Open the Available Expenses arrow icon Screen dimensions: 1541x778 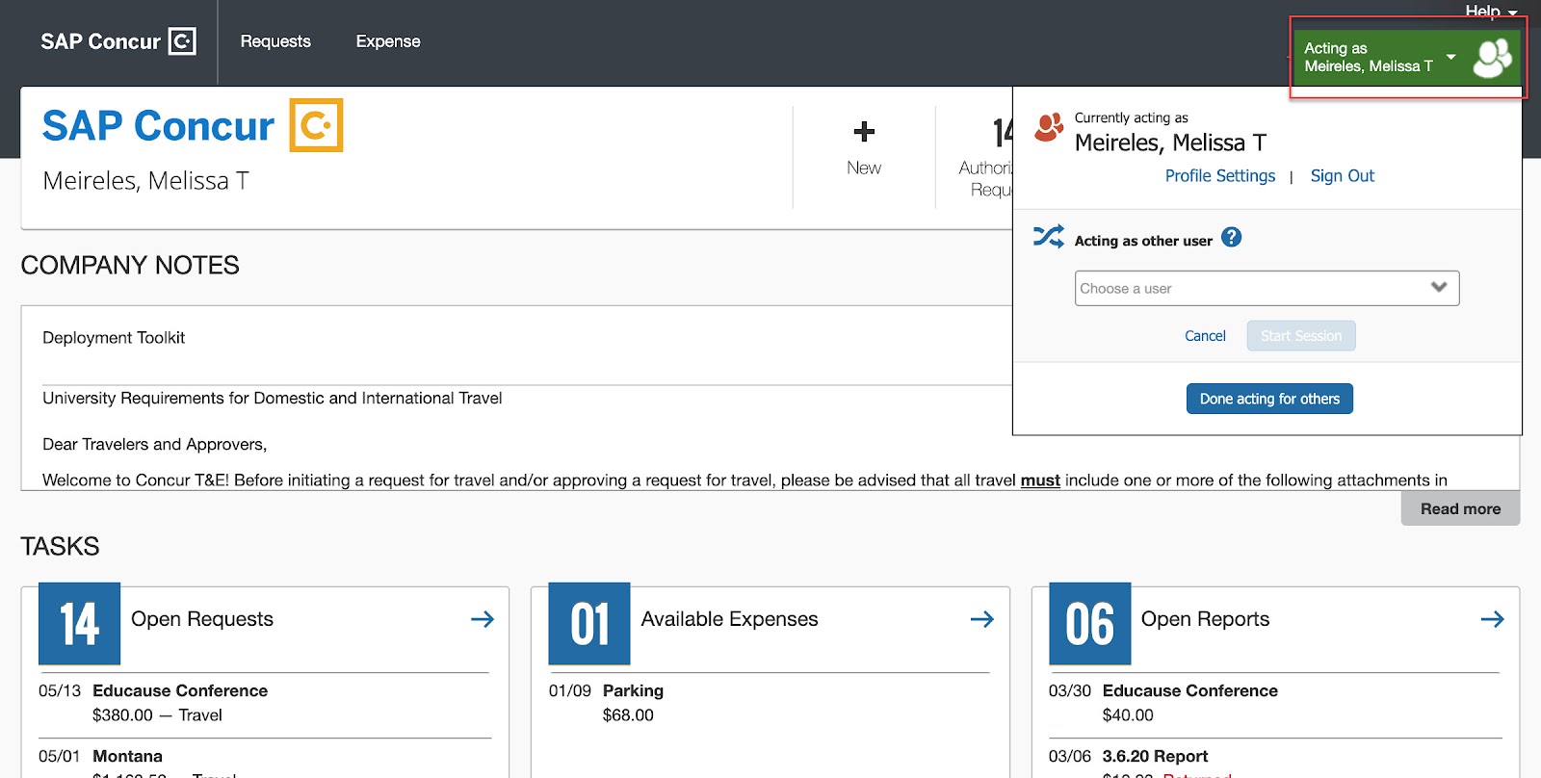[x=981, y=619]
